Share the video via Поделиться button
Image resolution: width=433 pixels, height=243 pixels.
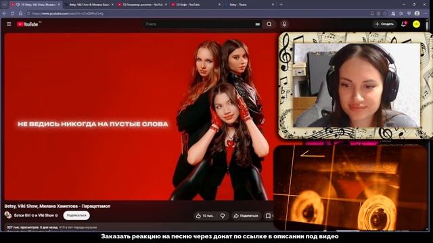[246, 216]
